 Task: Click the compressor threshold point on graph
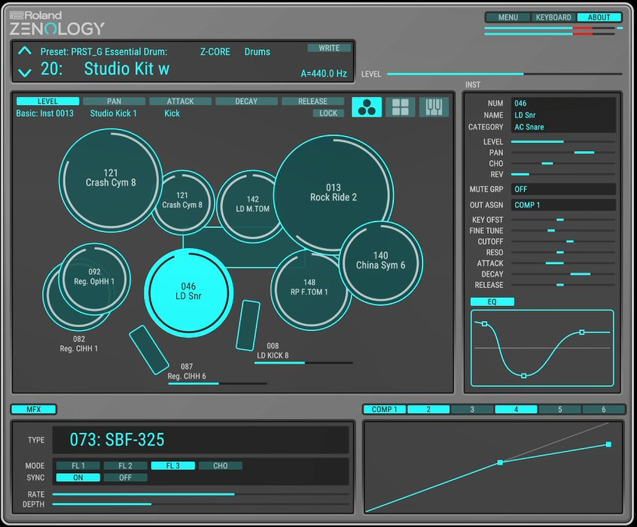click(x=500, y=462)
